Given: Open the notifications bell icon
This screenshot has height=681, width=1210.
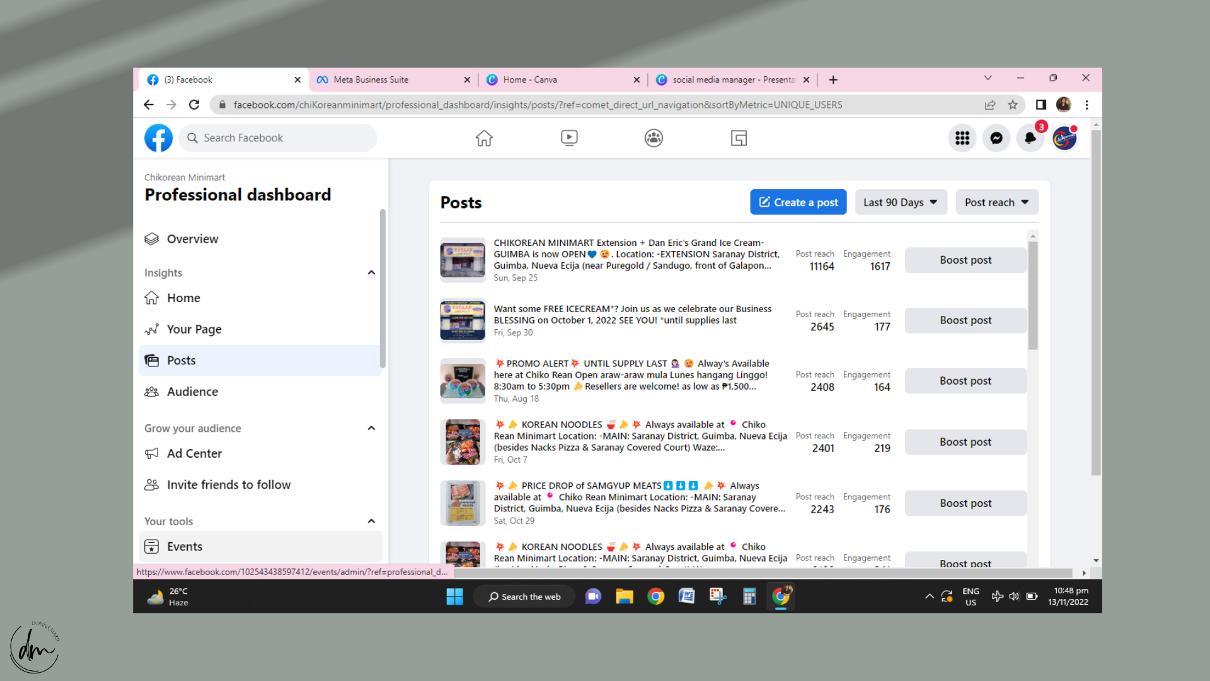Looking at the screenshot, I should tap(1030, 138).
